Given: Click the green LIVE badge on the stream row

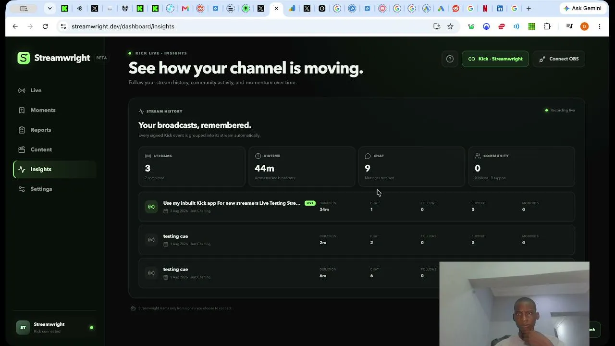Looking at the screenshot, I should [310, 203].
